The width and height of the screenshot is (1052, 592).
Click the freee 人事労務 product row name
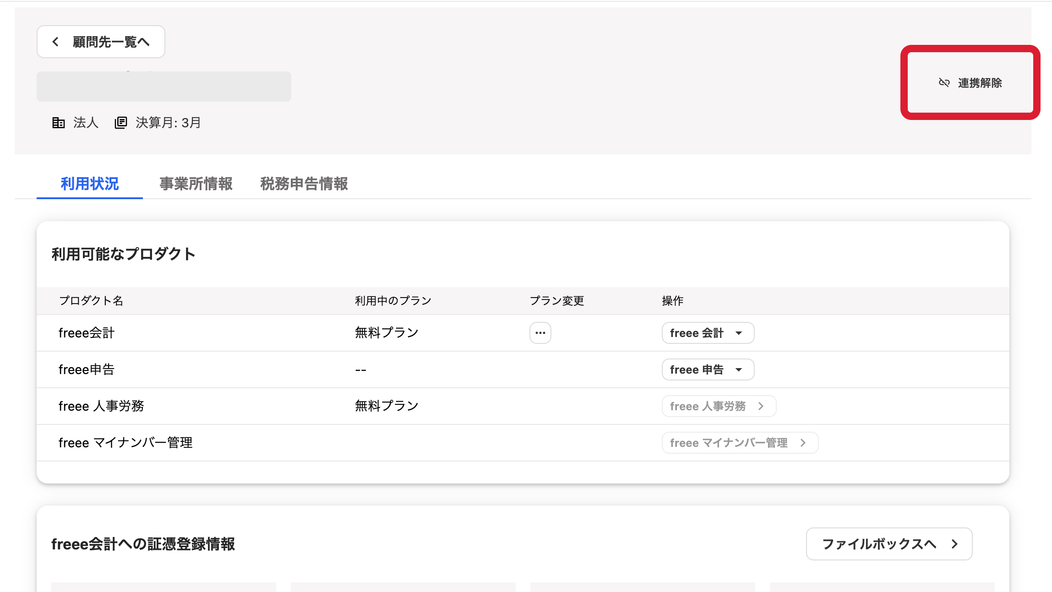click(x=101, y=406)
